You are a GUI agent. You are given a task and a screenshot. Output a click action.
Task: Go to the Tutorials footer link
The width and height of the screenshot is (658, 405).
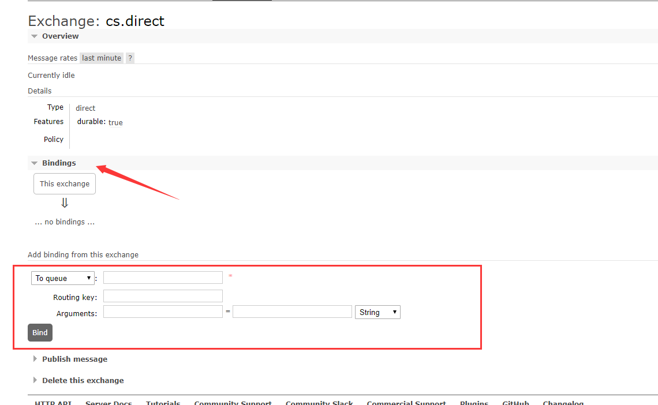coord(163,403)
